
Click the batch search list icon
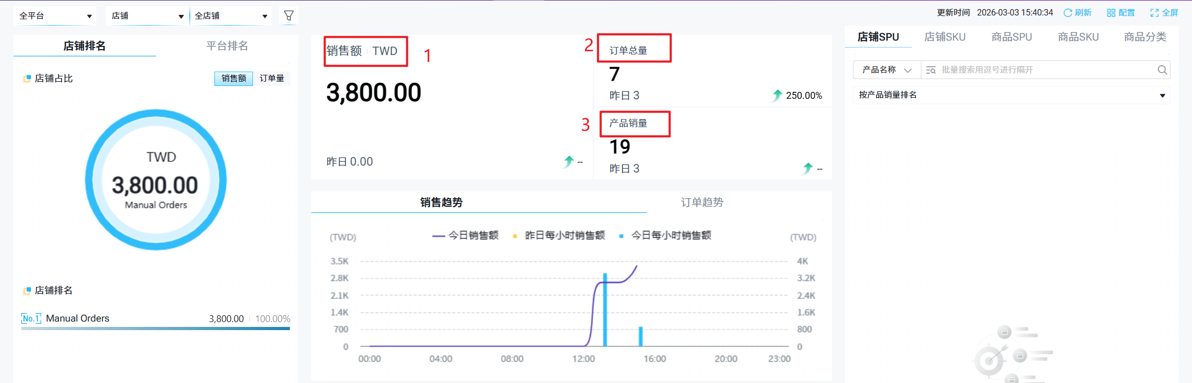[x=930, y=70]
